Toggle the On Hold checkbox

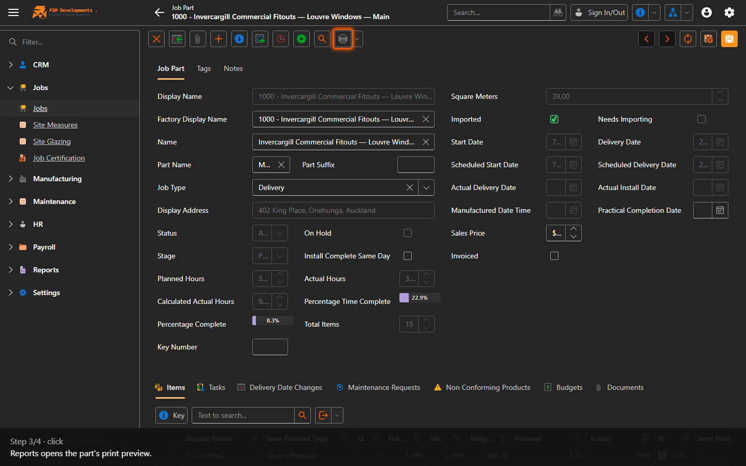pyautogui.click(x=408, y=233)
